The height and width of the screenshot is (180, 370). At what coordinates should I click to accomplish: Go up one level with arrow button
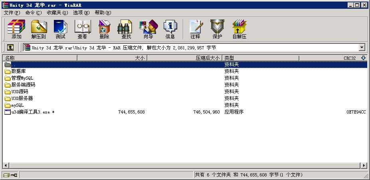tap(10, 48)
